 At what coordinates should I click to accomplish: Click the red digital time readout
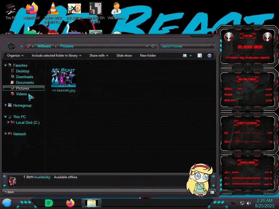tap(250, 47)
